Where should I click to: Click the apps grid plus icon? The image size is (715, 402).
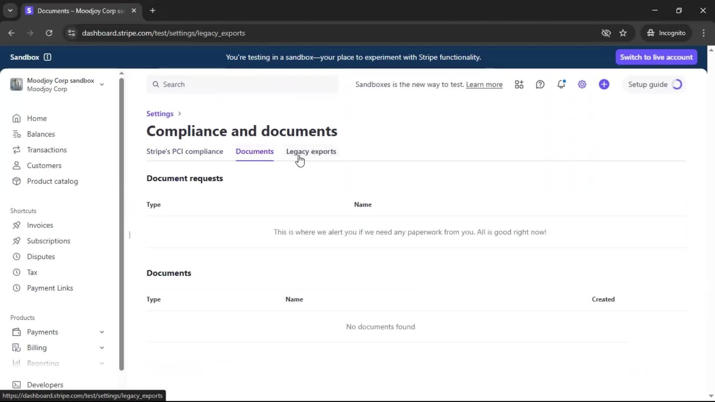pos(519,84)
